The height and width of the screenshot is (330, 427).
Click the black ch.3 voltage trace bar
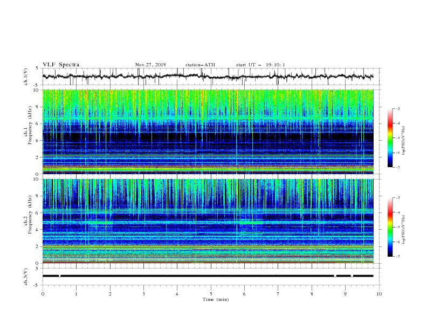208,276
